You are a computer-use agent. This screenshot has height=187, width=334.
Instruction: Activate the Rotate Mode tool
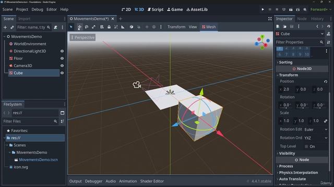tap(87, 27)
